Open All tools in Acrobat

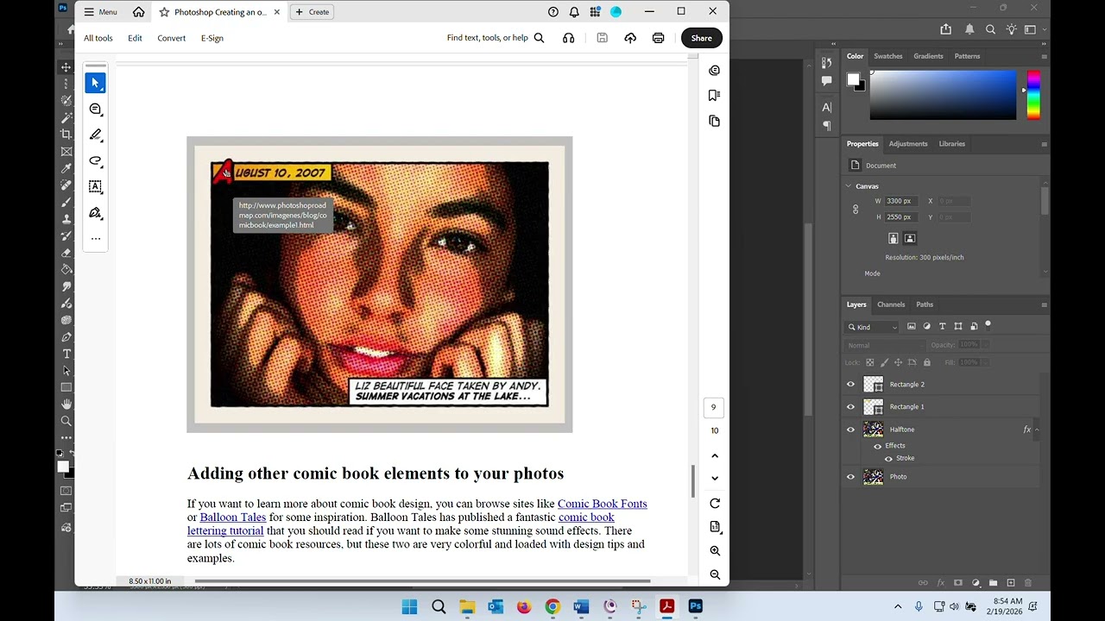coord(98,38)
